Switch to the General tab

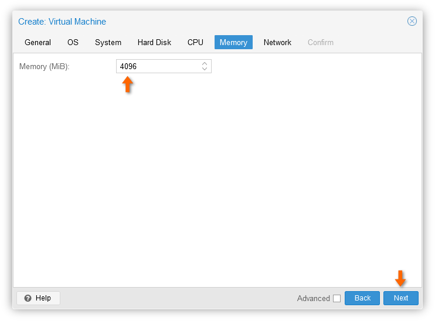38,42
